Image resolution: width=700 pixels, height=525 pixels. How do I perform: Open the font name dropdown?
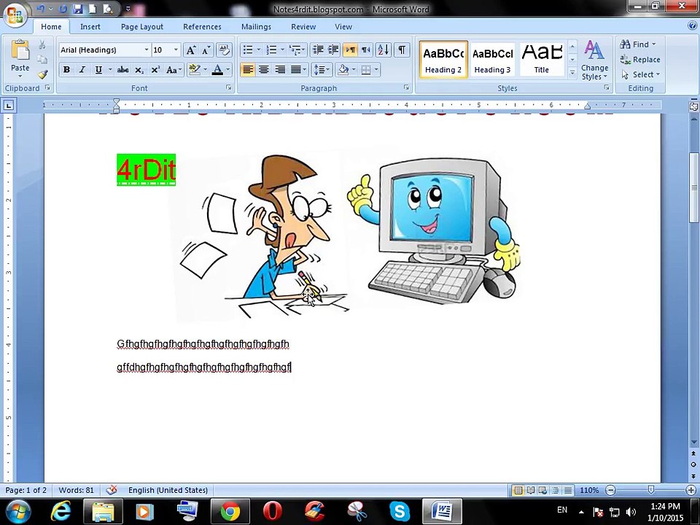coord(147,50)
